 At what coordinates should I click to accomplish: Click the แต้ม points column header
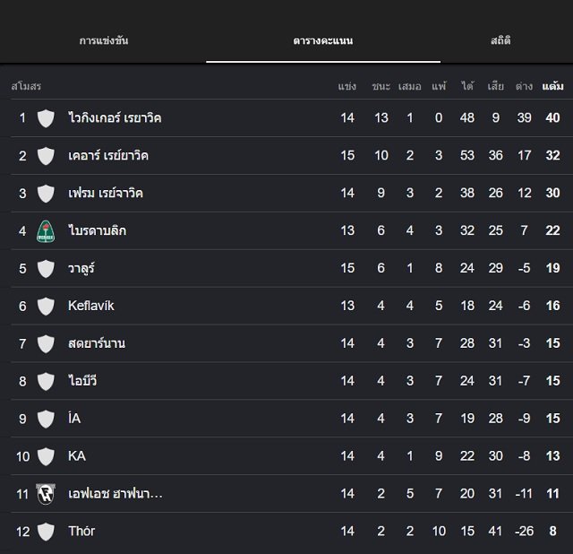(x=552, y=86)
